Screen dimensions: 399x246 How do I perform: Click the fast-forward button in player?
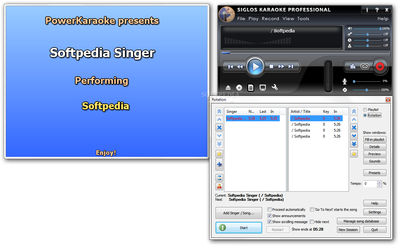click(281, 66)
